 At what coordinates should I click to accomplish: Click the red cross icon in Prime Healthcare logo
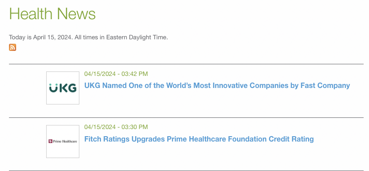[x=50, y=141]
